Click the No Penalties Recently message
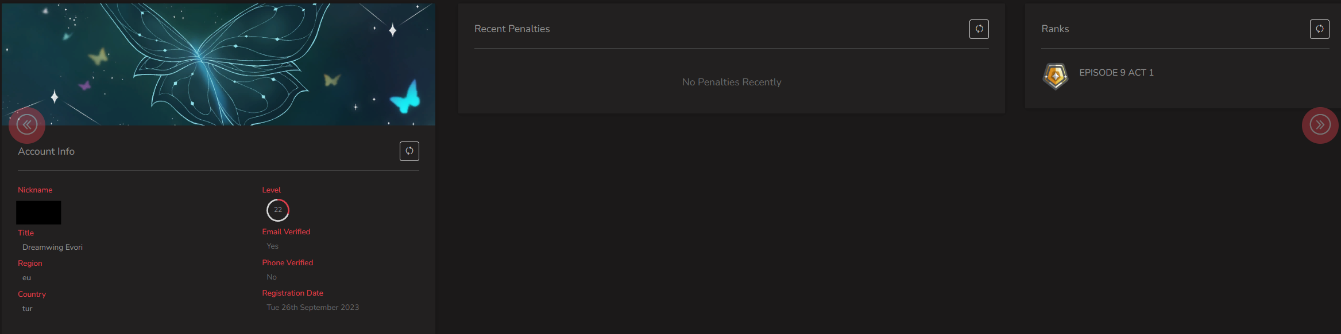The height and width of the screenshot is (334, 1341). (732, 82)
